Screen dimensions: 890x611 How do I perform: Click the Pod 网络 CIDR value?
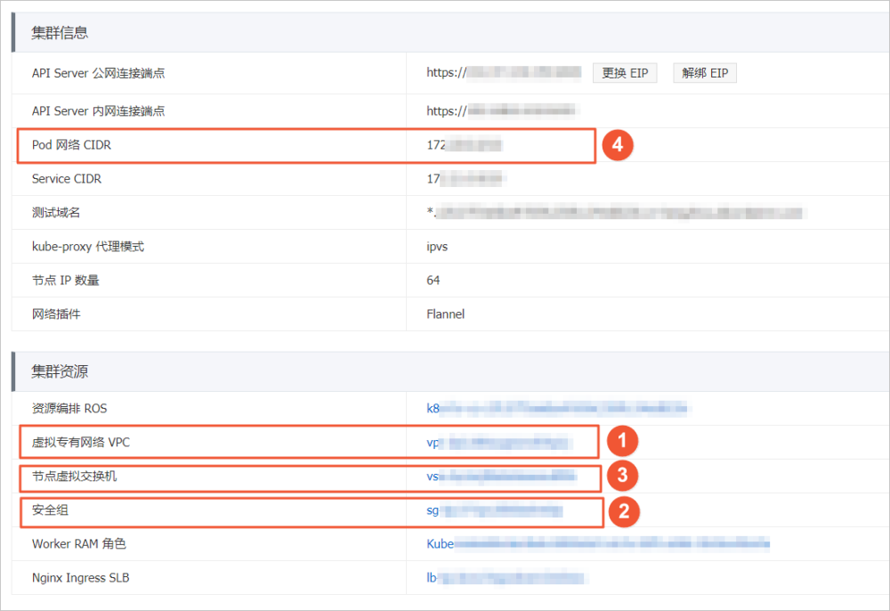[465, 145]
